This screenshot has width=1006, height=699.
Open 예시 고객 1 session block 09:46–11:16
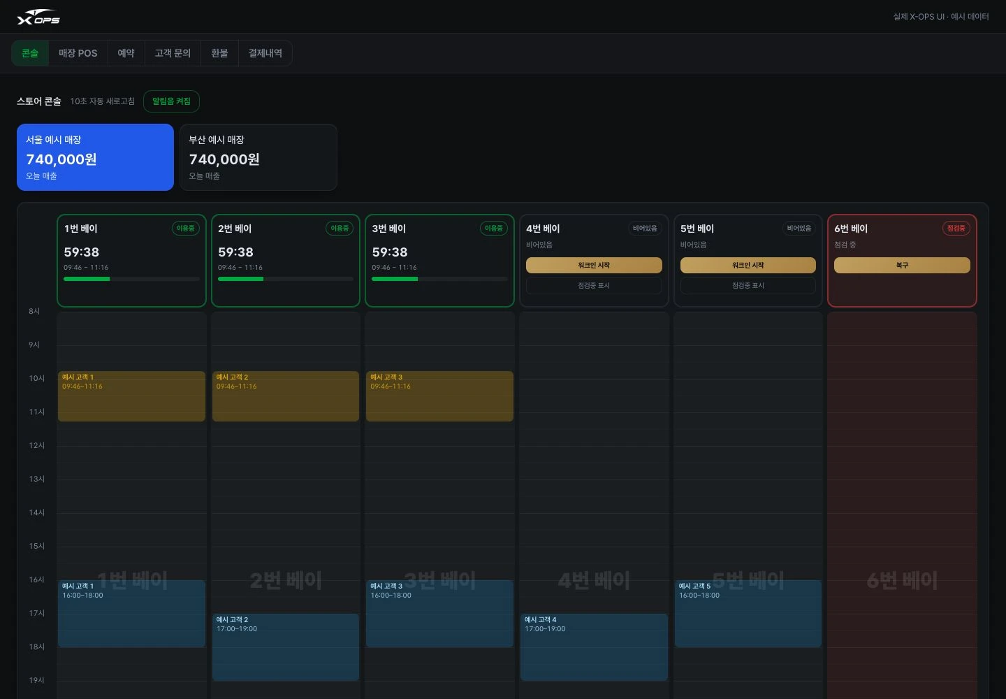131,396
